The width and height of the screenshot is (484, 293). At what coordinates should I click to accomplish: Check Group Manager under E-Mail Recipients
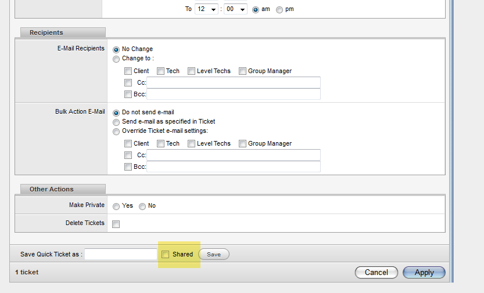pyautogui.click(x=243, y=71)
